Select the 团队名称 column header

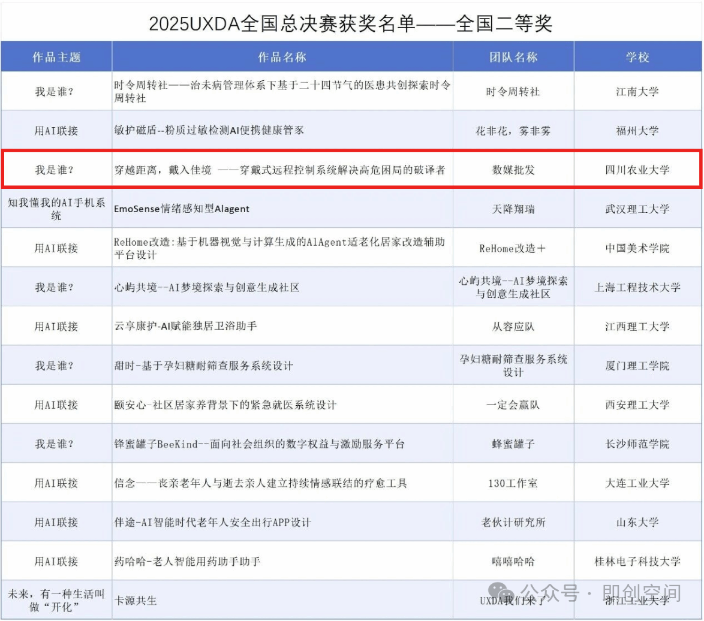[513, 57]
